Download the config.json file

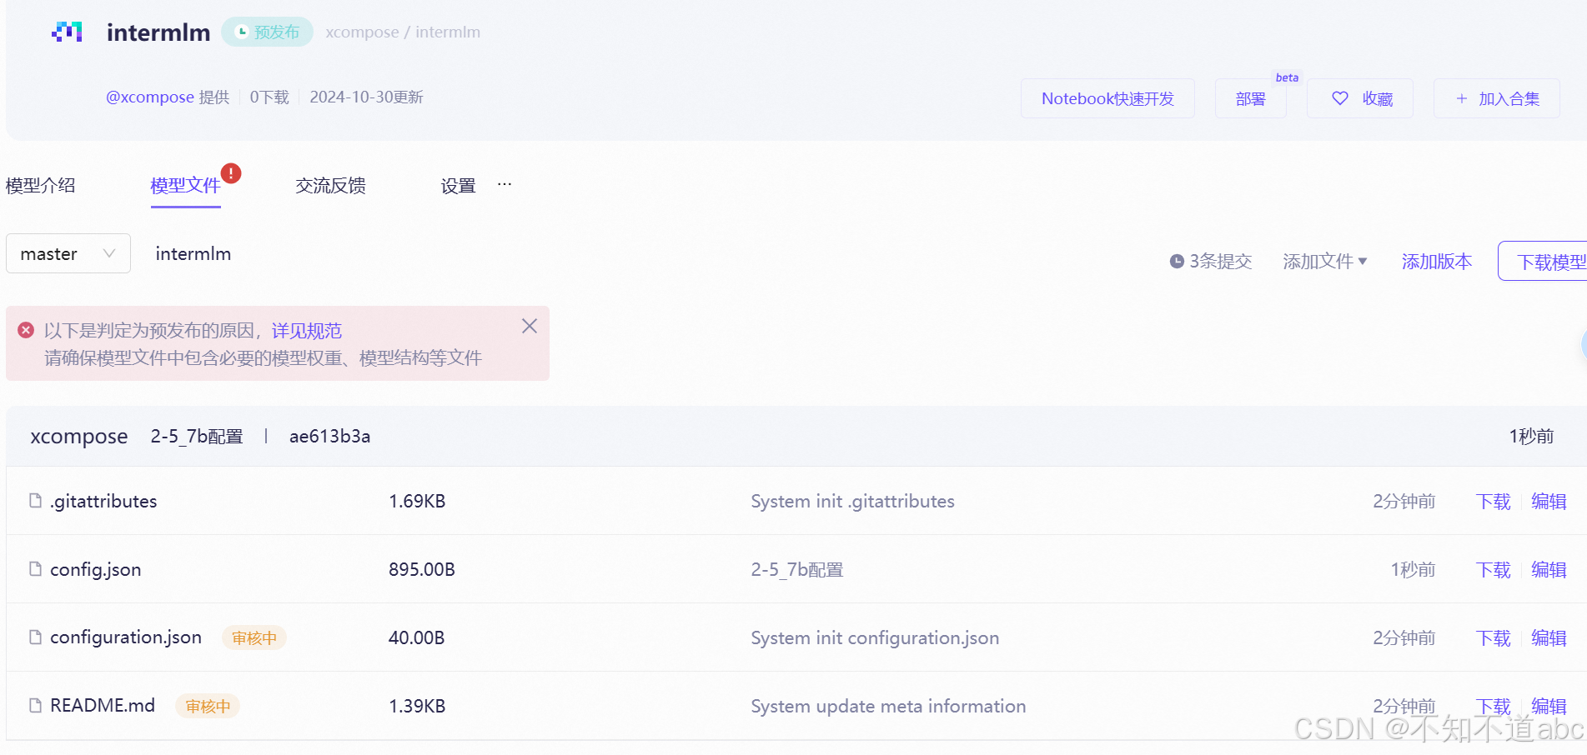(x=1493, y=569)
